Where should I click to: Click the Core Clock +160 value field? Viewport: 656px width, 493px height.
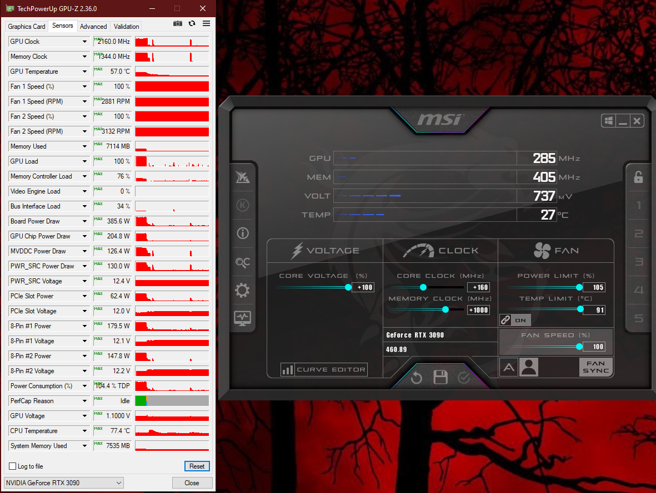click(x=478, y=287)
